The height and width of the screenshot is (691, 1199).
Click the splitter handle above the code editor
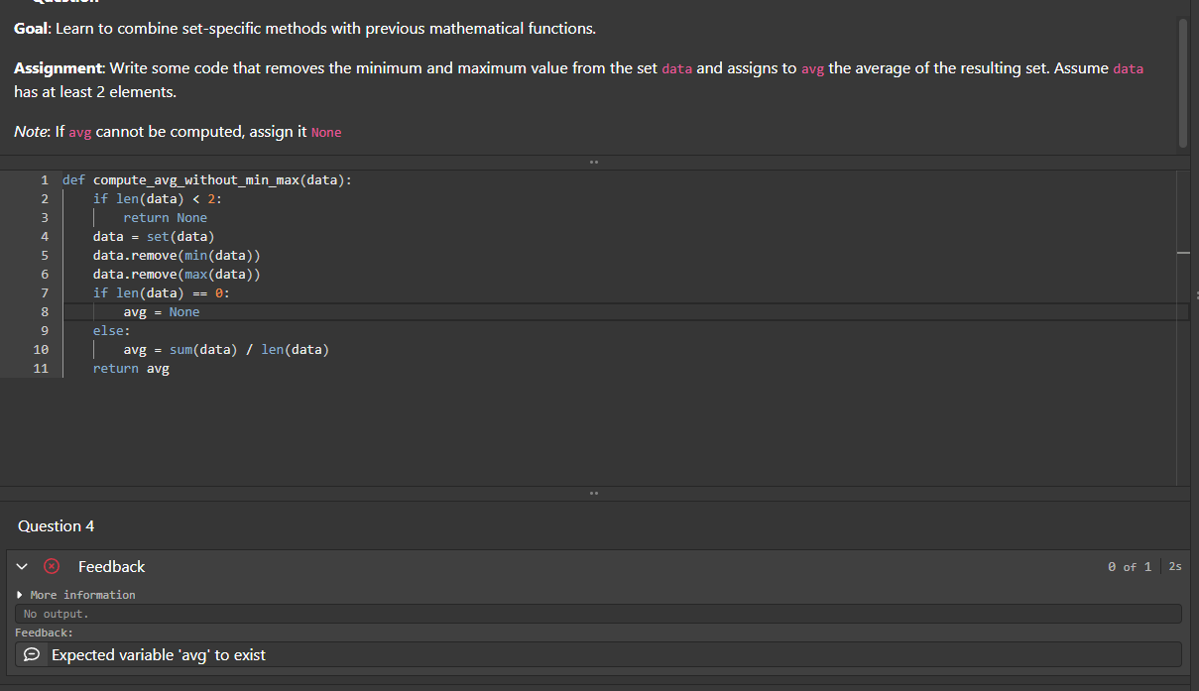[593, 162]
